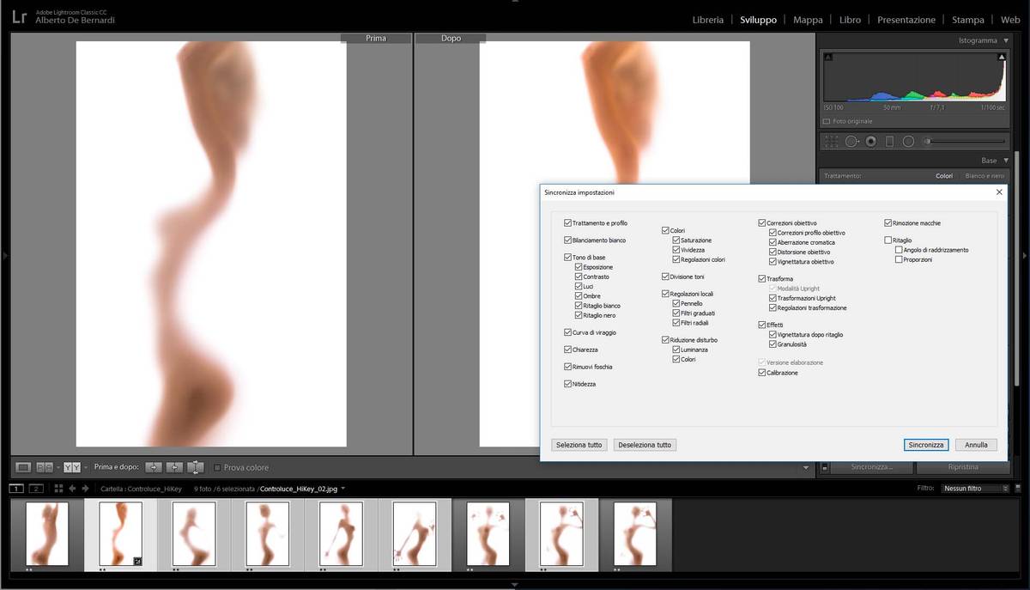Open the Nessun filtro filter dropdown

[x=975, y=489]
